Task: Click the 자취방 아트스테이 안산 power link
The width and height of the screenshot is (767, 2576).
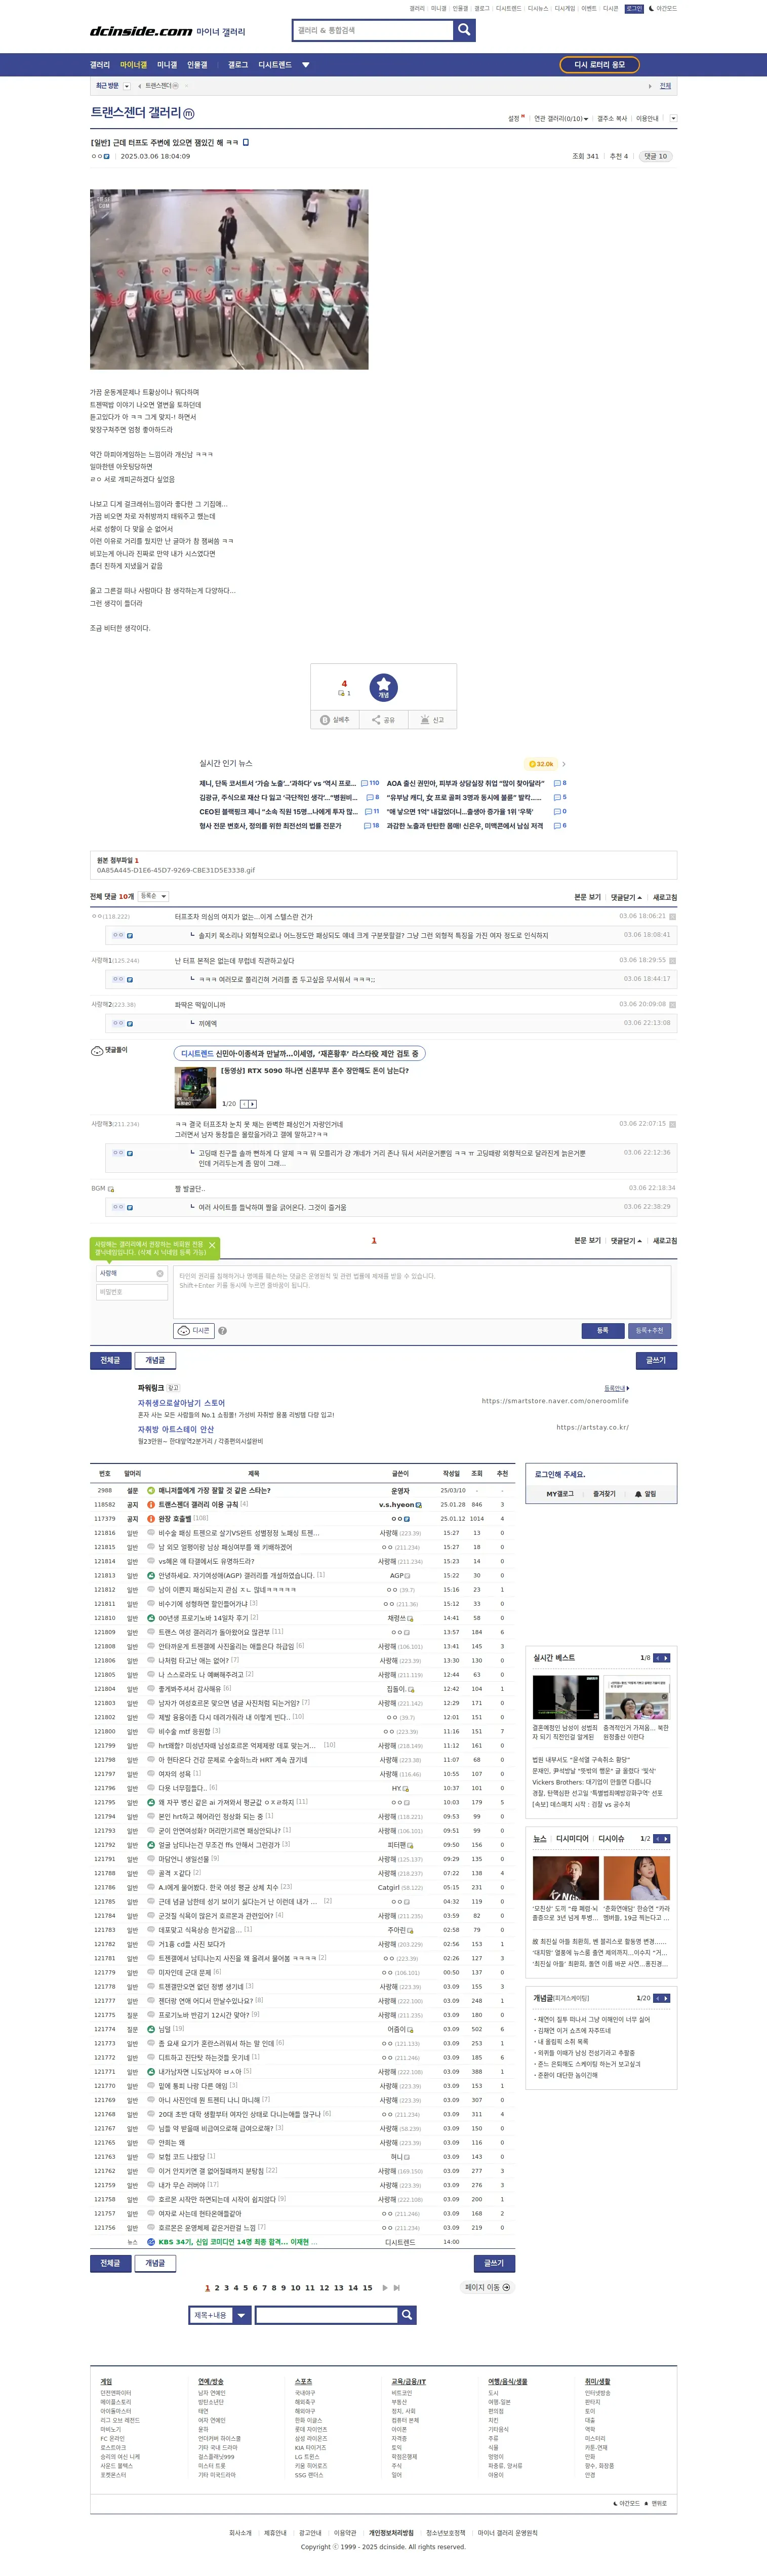Action: click(176, 1429)
